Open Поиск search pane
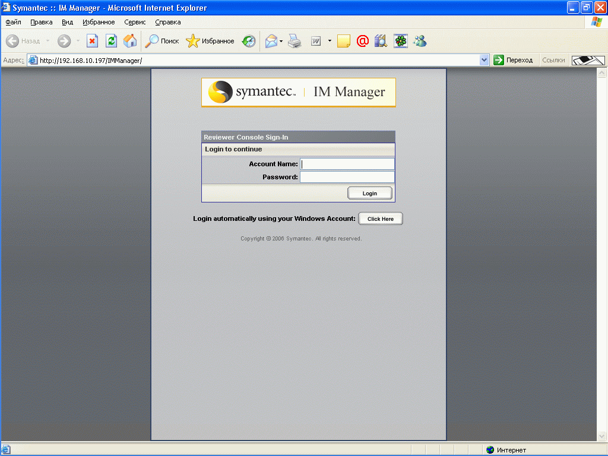 pos(161,41)
